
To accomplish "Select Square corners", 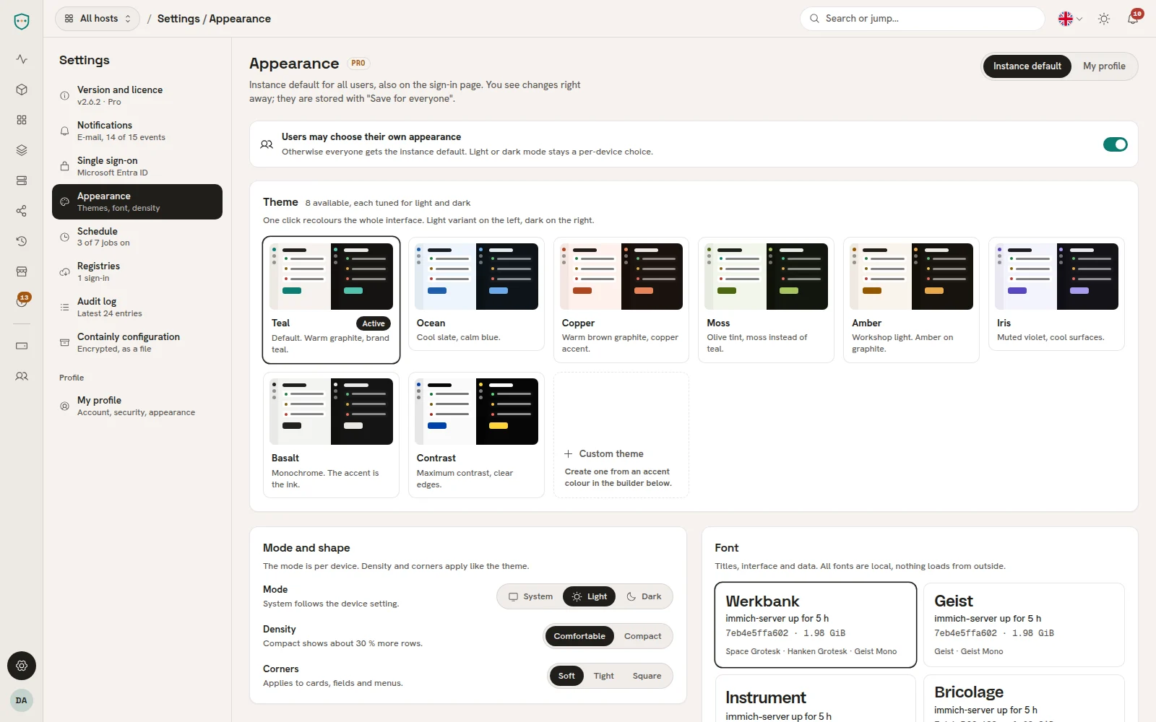I will pyautogui.click(x=647, y=676).
